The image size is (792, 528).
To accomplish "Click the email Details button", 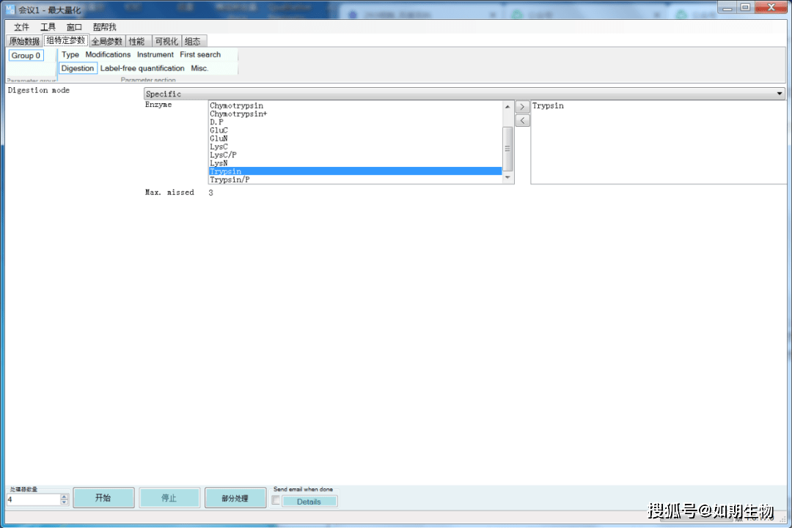I will point(309,502).
